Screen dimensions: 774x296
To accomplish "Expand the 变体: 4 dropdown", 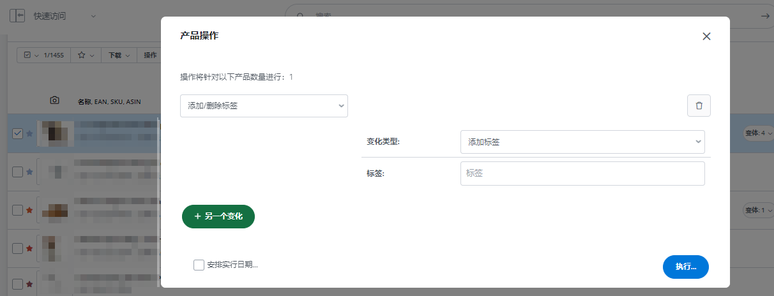I will pos(758,133).
